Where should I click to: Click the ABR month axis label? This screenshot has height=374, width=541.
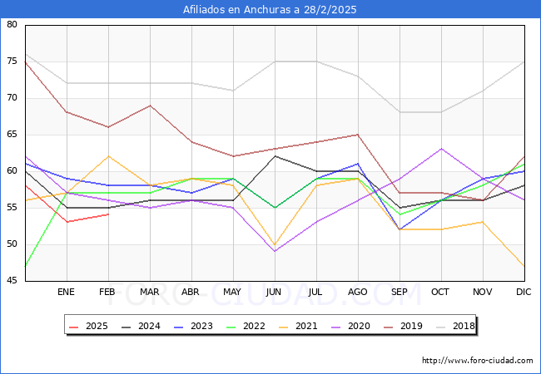coord(191,292)
